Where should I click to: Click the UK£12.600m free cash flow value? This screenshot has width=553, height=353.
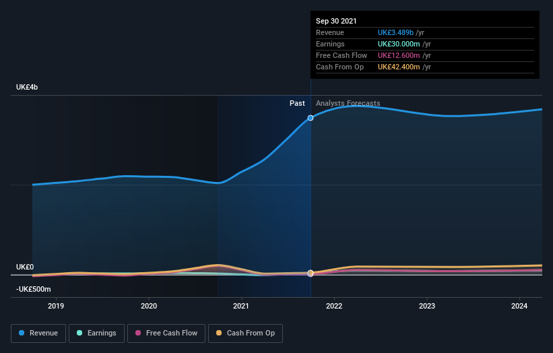pos(399,55)
